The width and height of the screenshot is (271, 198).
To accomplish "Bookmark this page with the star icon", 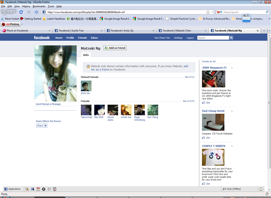I will [x=208, y=12].
